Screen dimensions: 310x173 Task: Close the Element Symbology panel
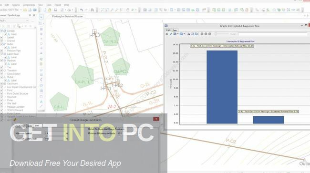34,15
